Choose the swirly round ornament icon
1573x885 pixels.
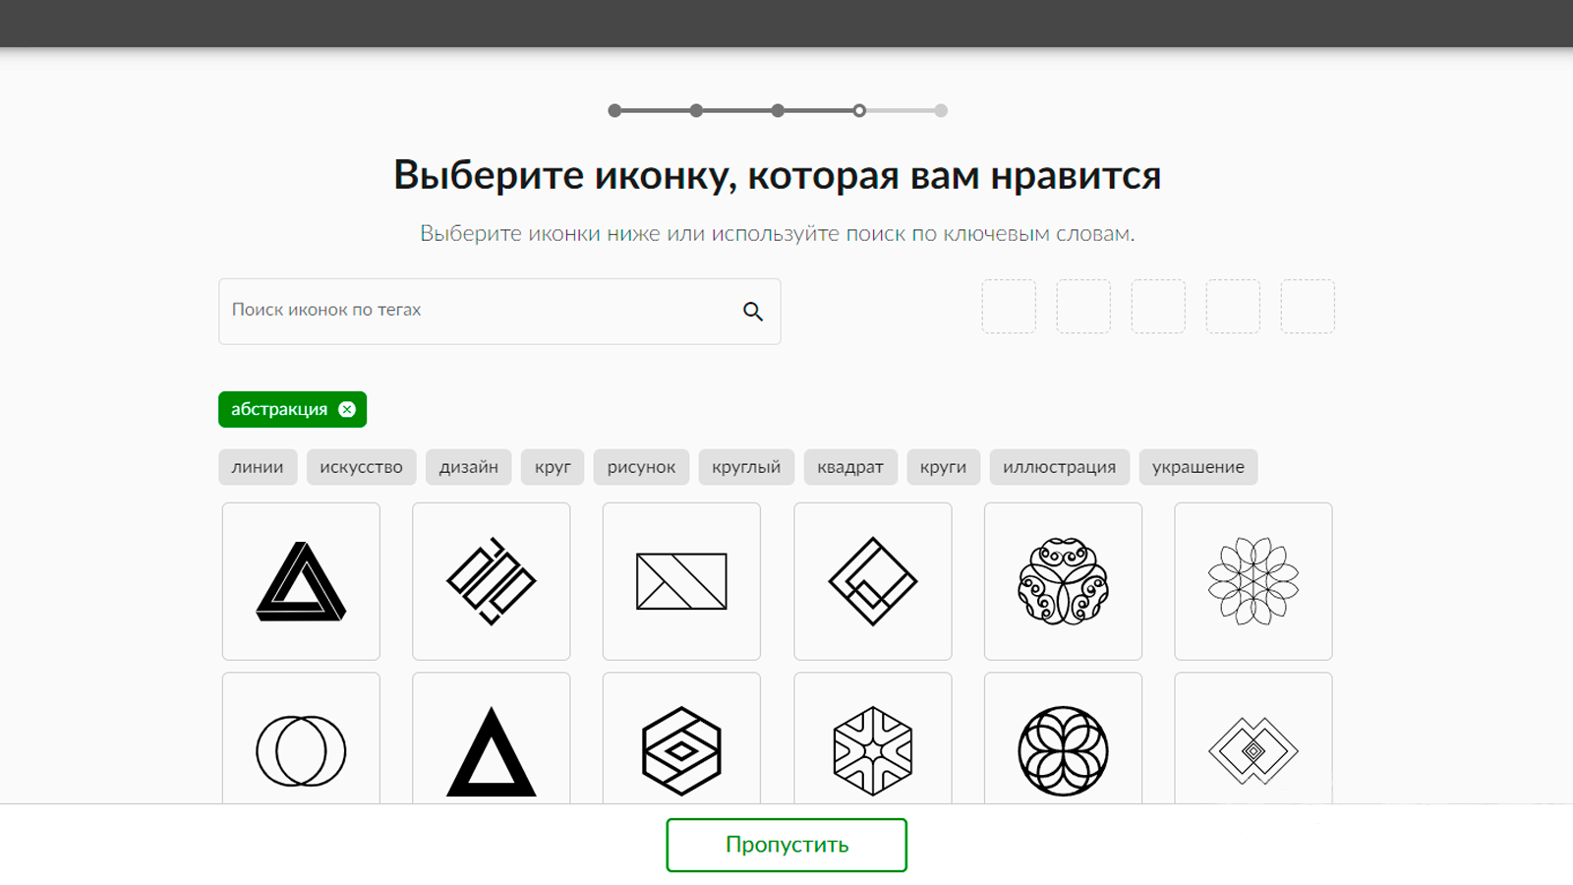1063,581
